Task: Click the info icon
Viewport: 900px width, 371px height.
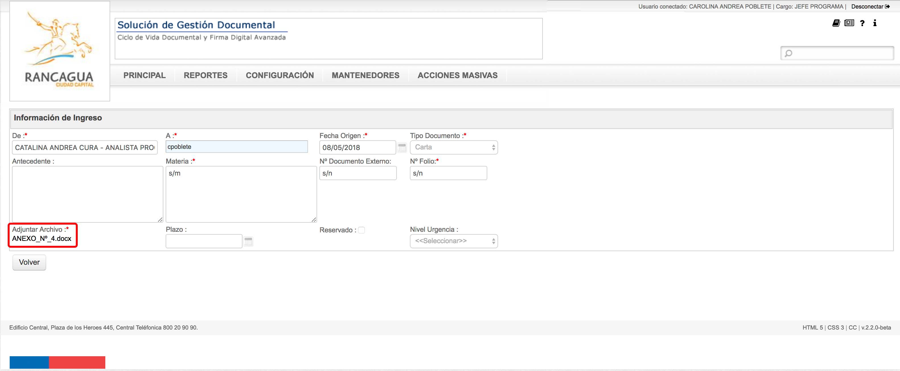Action: 874,23
